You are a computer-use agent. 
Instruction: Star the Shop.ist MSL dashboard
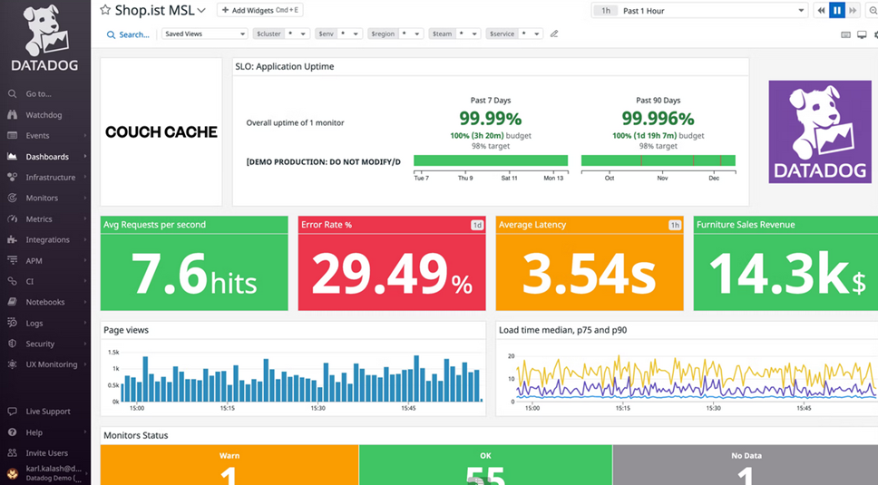(x=105, y=10)
